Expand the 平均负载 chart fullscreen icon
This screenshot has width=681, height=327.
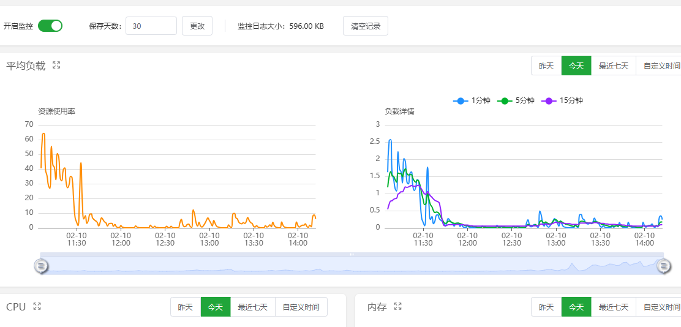[x=56, y=65]
